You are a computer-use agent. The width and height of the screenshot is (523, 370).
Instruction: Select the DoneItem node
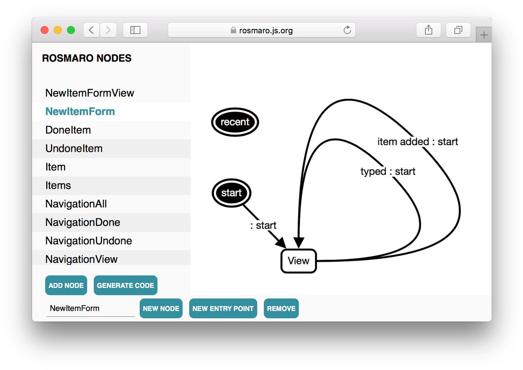(x=68, y=130)
